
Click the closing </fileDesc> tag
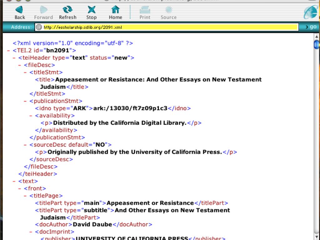[41, 167]
